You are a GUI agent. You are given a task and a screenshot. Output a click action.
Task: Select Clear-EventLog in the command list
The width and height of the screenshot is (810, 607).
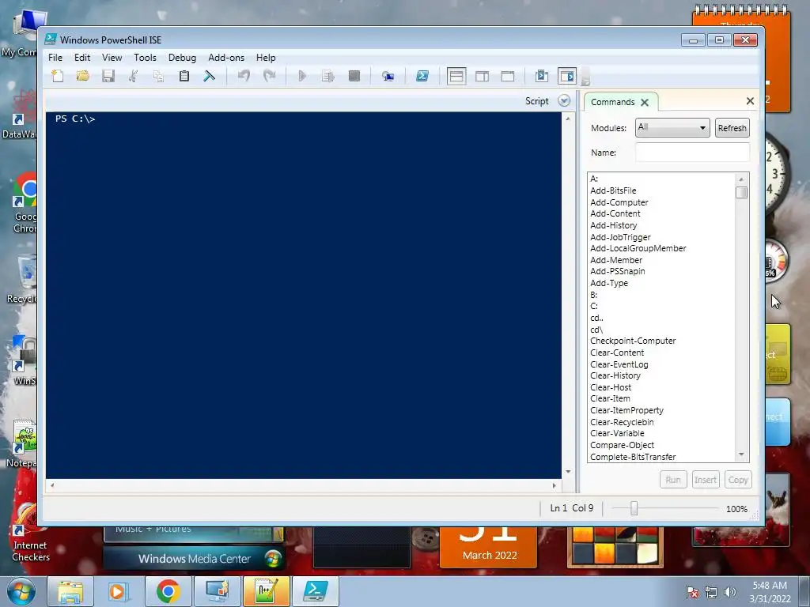pyautogui.click(x=619, y=364)
